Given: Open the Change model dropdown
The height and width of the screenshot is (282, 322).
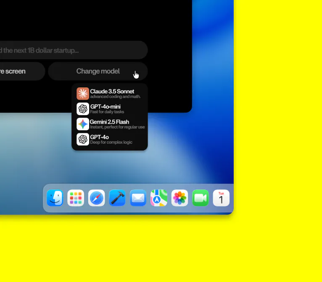Looking at the screenshot, I should point(98,71).
